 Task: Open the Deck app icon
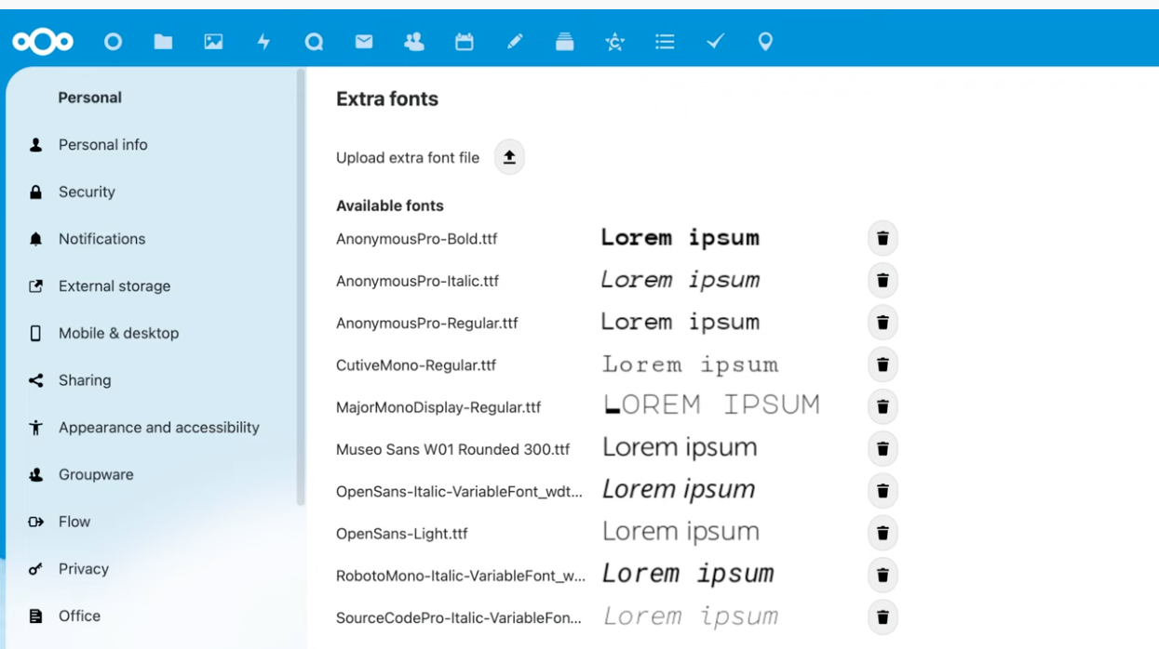(x=564, y=42)
